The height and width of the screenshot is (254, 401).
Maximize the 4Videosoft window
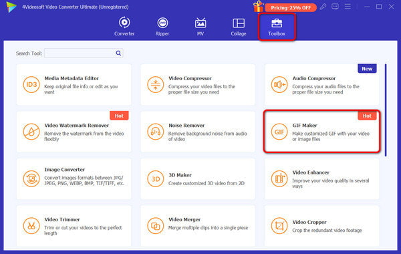pos(379,7)
